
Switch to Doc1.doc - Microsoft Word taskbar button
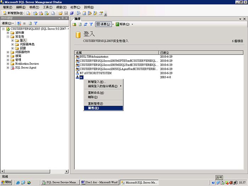point(100,182)
